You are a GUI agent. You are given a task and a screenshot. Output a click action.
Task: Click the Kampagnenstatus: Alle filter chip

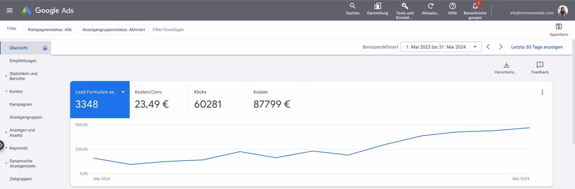[x=50, y=30]
